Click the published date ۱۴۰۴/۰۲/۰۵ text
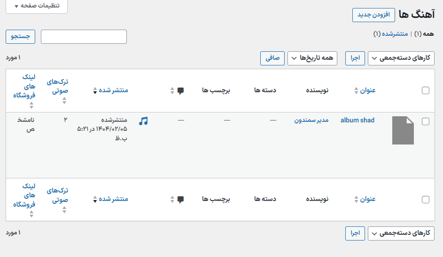 (112, 129)
